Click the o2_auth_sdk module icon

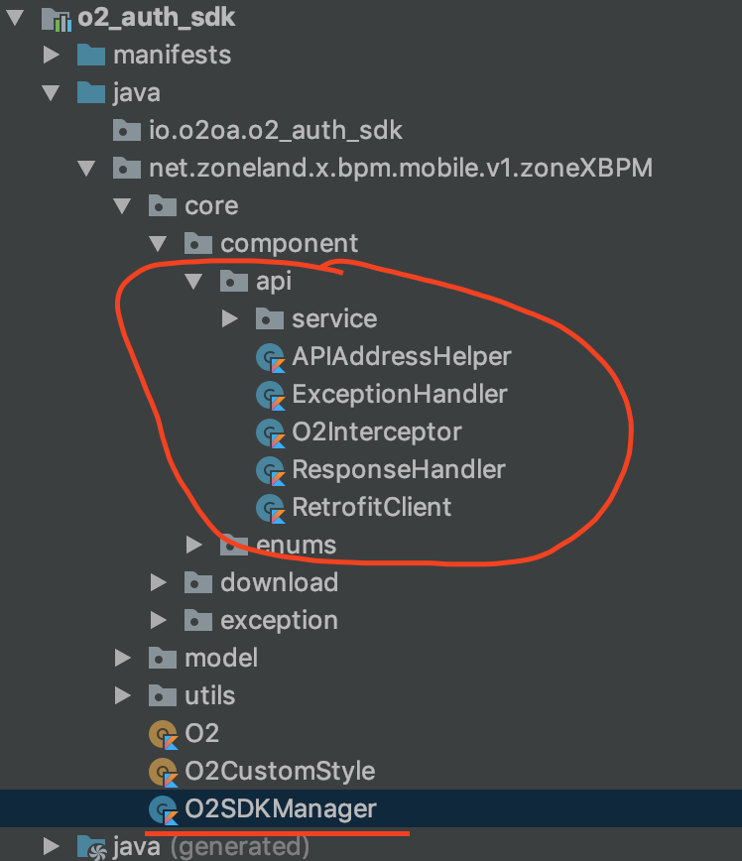pos(56,17)
